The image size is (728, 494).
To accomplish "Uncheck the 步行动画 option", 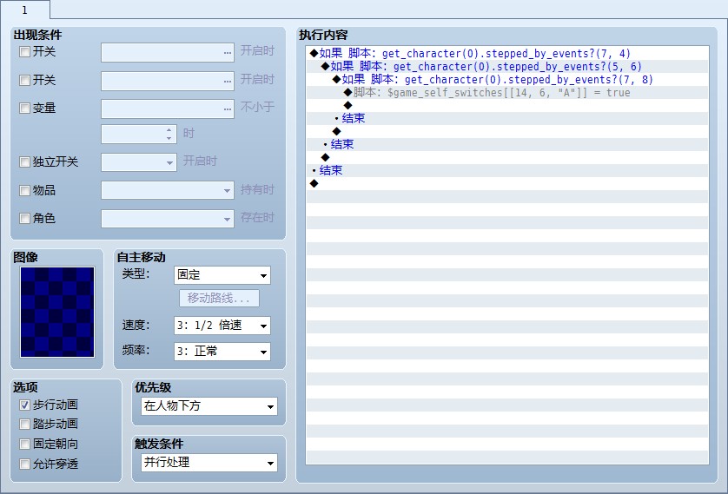I will coord(24,405).
